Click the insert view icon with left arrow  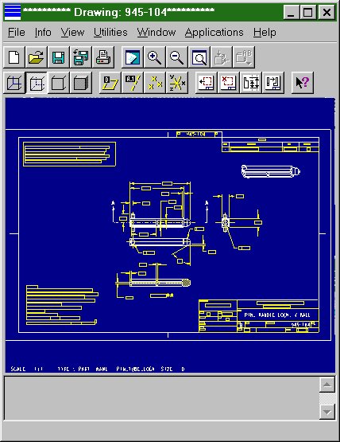point(206,83)
